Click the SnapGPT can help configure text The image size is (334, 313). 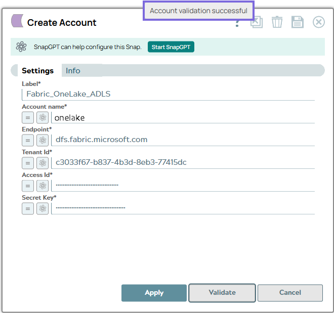[88, 47]
